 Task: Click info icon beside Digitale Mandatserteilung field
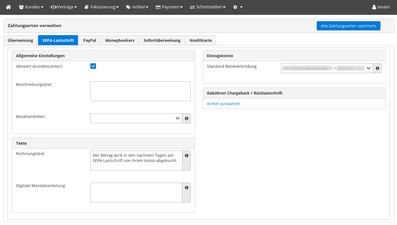point(186,188)
